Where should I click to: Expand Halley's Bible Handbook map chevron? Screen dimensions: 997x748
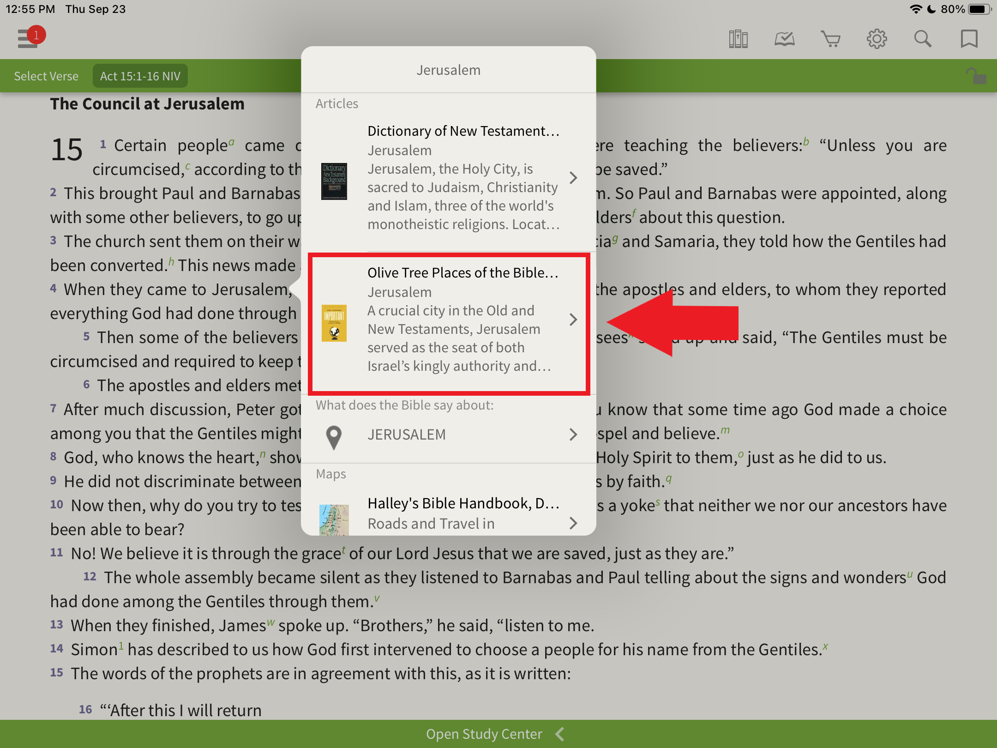click(x=573, y=523)
